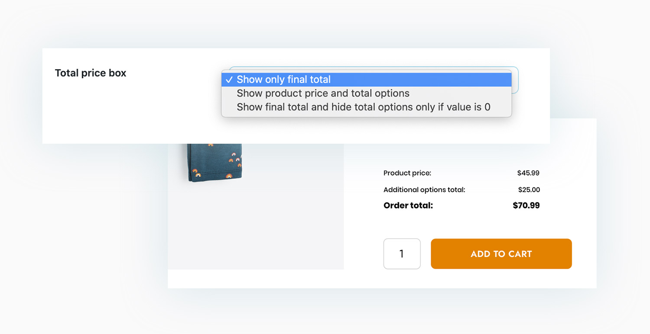650x334 pixels.
Task: Select the "Show only final total" option
Action: tap(283, 80)
